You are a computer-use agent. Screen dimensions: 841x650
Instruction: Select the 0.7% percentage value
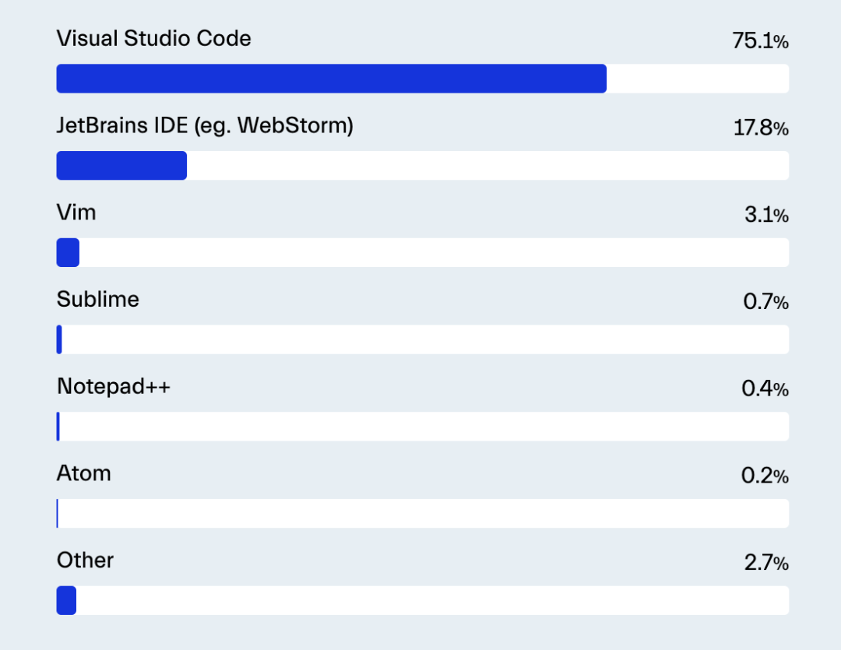point(765,303)
